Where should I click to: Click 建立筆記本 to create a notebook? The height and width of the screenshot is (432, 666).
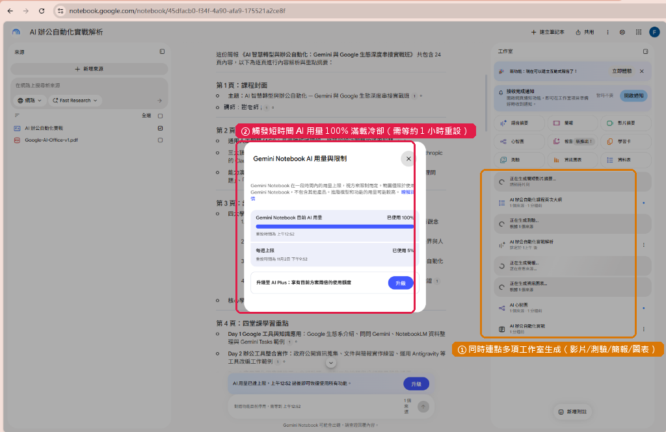coord(548,32)
